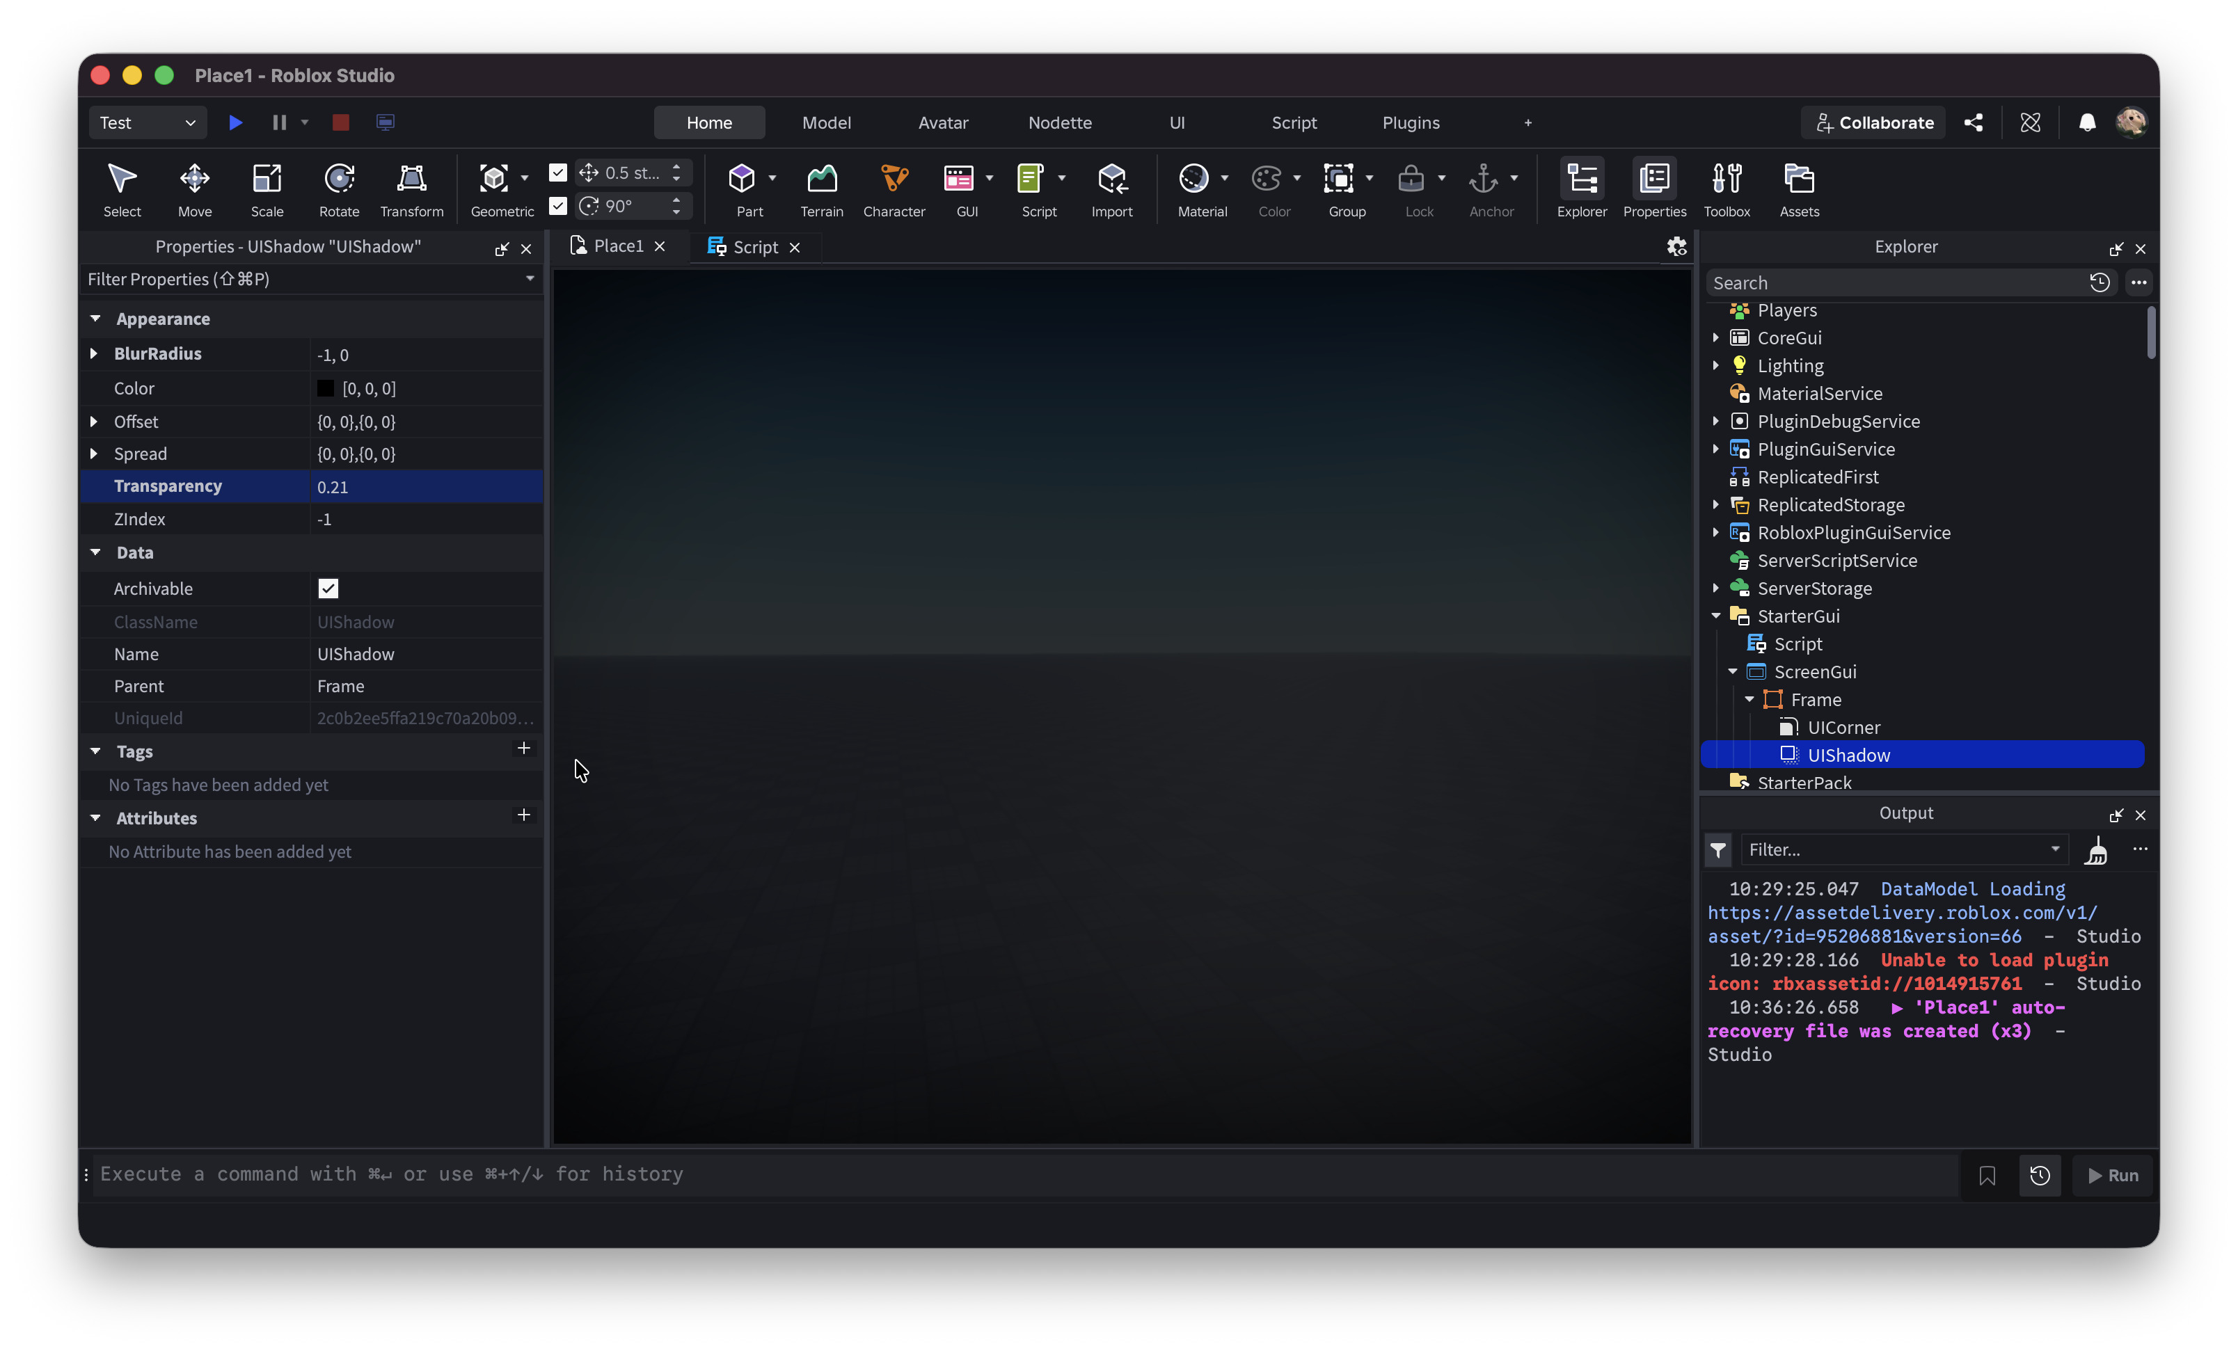
Task: Click the black Color swatch
Action: tap(325, 389)
